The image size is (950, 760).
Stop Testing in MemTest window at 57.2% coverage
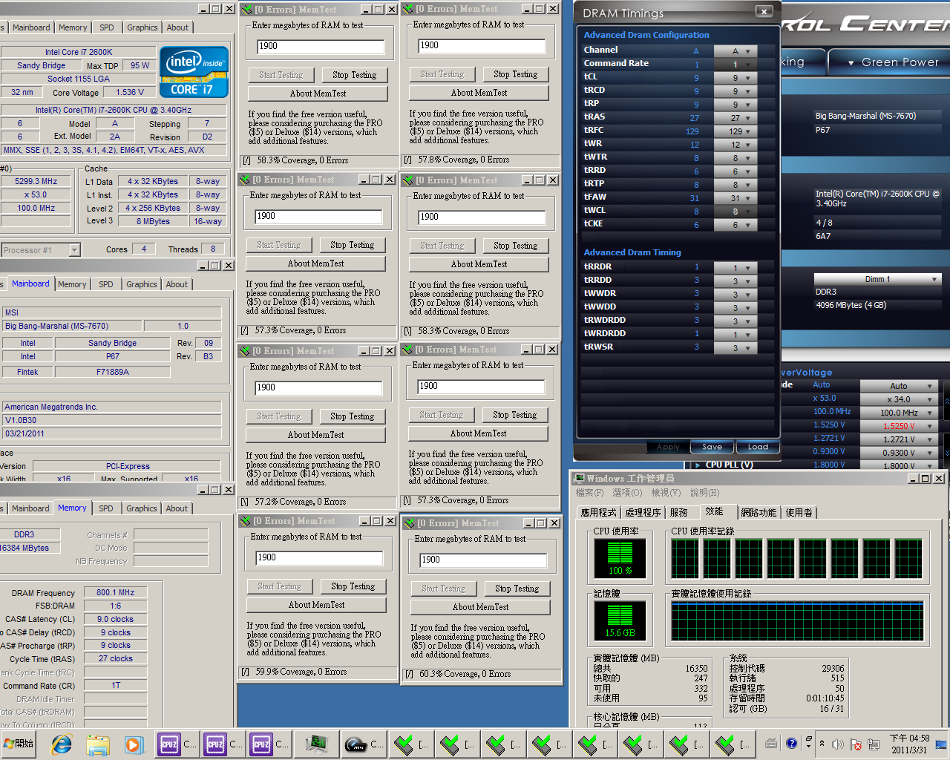pos(353,416)
